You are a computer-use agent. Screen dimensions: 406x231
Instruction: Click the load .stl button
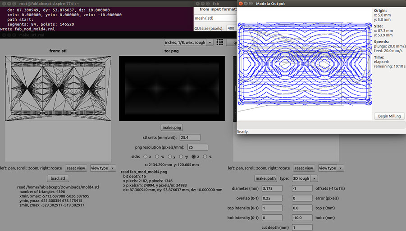58,178
